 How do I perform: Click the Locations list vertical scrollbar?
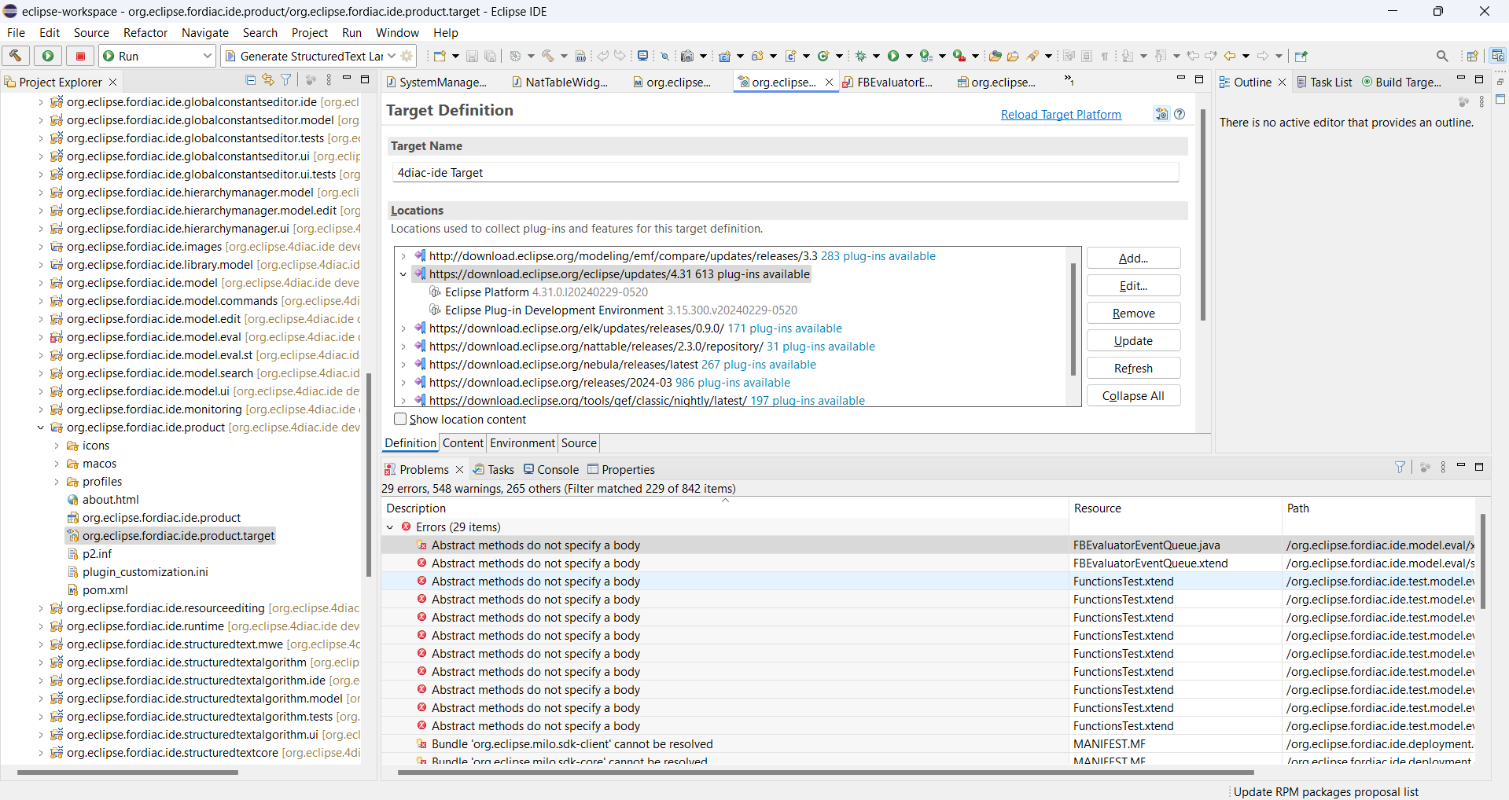pos(1073,318)
